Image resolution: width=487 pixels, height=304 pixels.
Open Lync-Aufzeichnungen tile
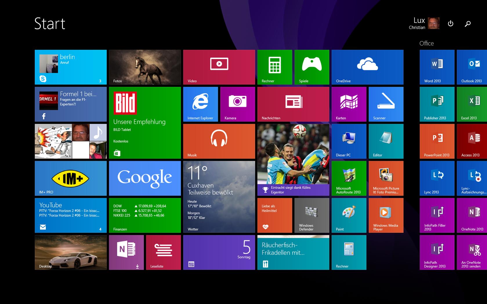point(472,179)
